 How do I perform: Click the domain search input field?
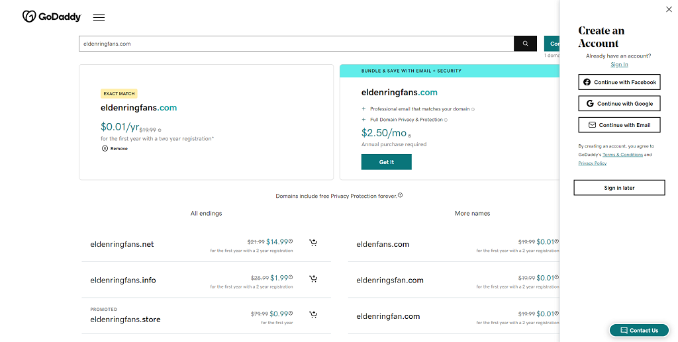click(x=296, y=44)
